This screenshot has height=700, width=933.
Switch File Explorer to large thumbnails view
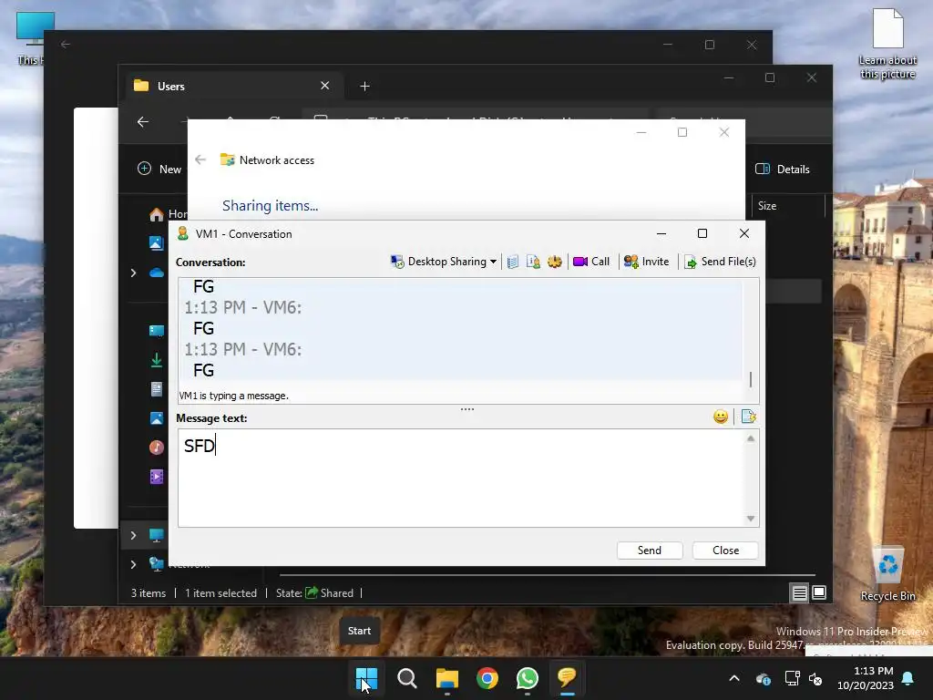(x=819, y=592)
